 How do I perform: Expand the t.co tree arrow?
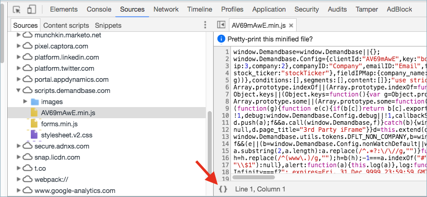[19, 168]
